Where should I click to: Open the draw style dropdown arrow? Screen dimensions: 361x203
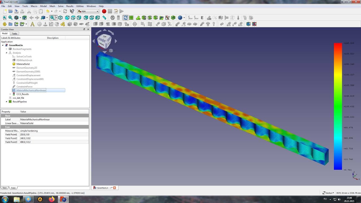coord(20,18)
